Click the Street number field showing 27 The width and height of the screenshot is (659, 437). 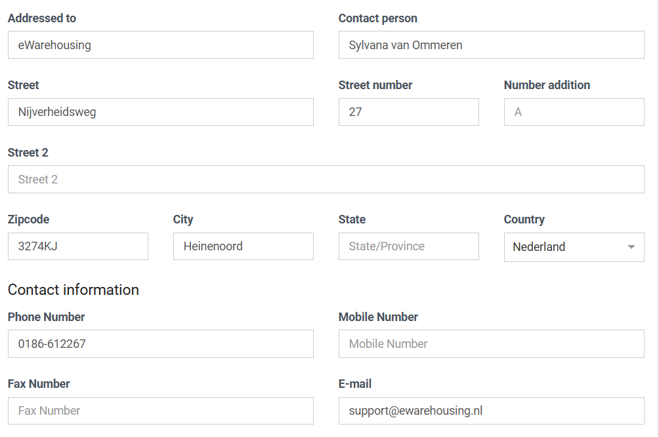(408, 112)
